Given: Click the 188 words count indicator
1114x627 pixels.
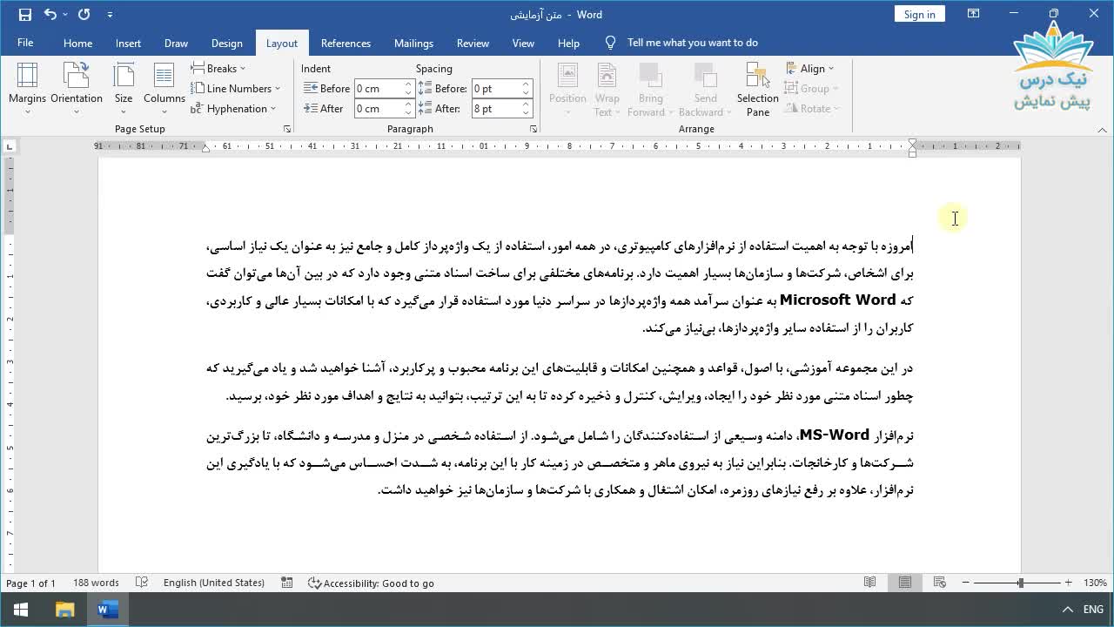Looking at the screenshot, I should click(96, 583).
